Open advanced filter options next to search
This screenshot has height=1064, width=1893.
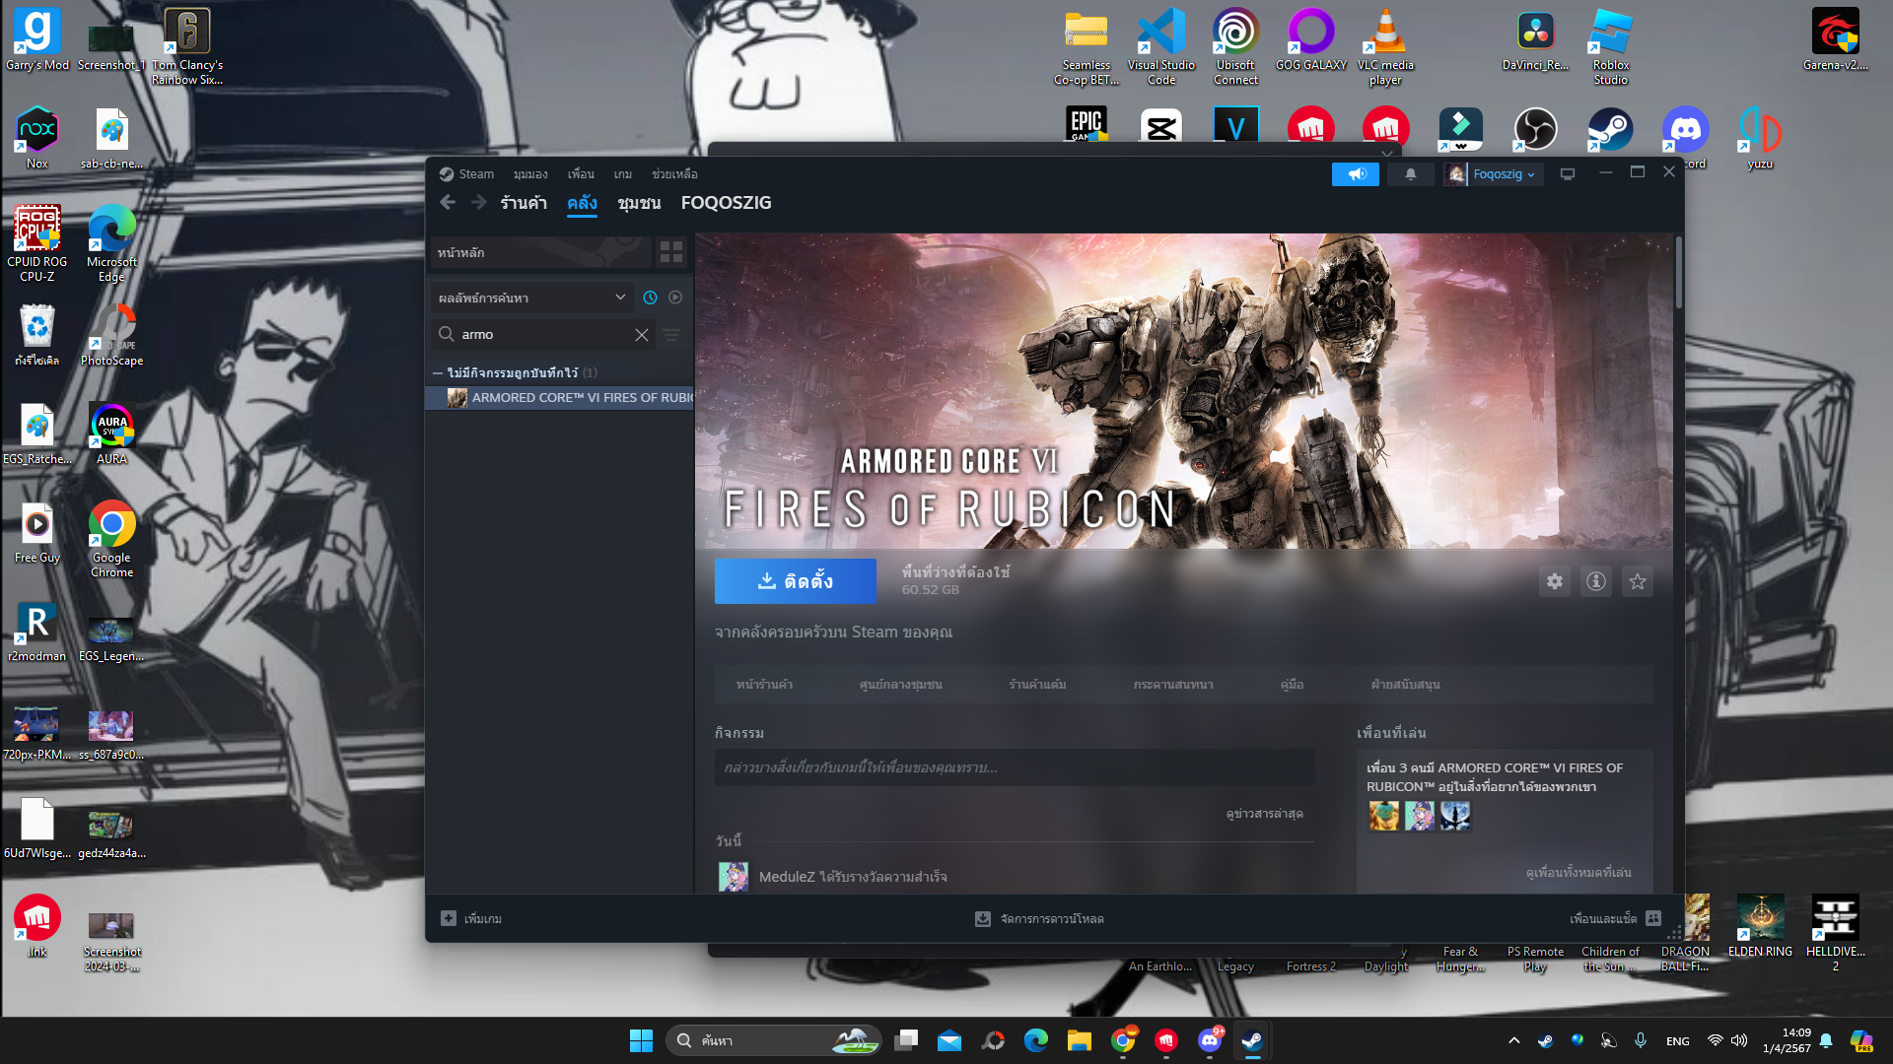pos(671,335)
